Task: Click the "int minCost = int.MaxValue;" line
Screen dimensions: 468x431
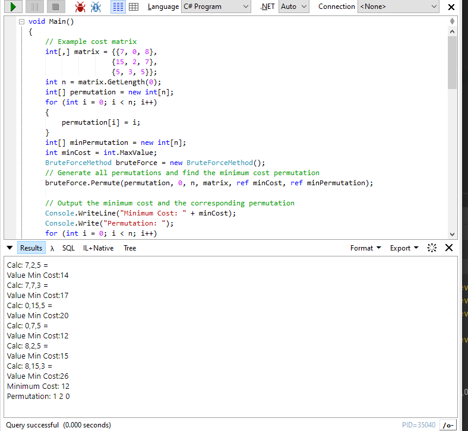Action: pos(101,153)
